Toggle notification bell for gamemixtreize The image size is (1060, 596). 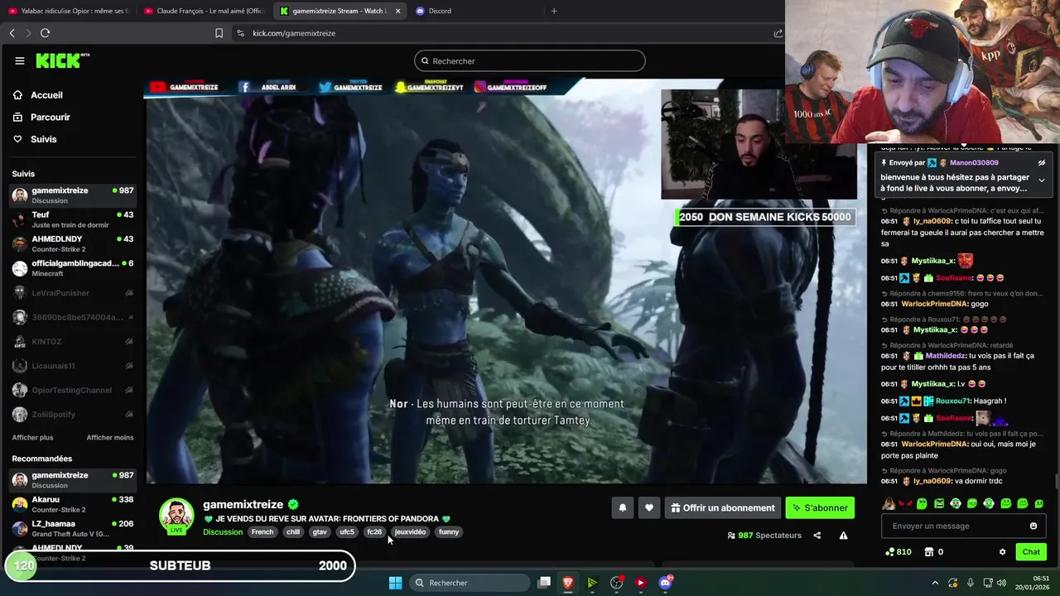[623, 507]
